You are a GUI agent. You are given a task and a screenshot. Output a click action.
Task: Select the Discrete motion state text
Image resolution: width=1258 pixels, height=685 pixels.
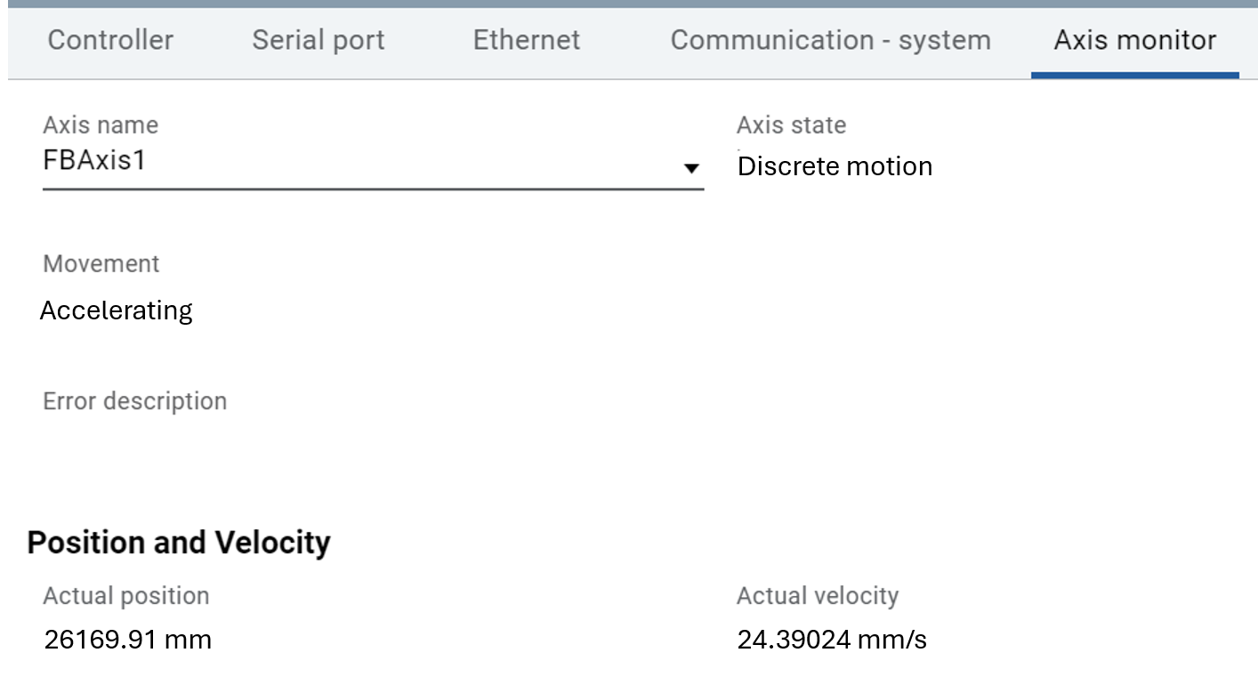835,166
